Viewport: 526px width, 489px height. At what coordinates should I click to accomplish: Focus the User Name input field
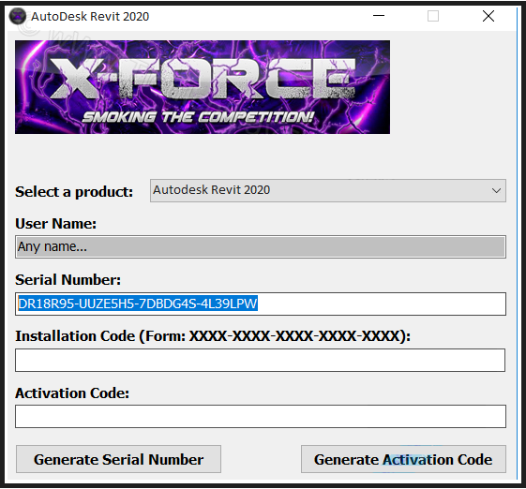[x=261, y=246]
